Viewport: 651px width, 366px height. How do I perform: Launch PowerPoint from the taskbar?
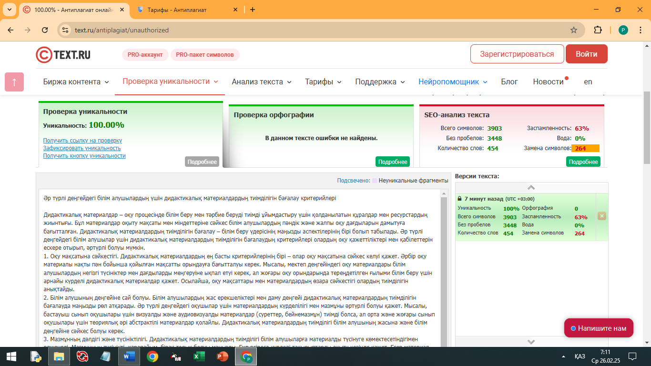click(223, 356)
